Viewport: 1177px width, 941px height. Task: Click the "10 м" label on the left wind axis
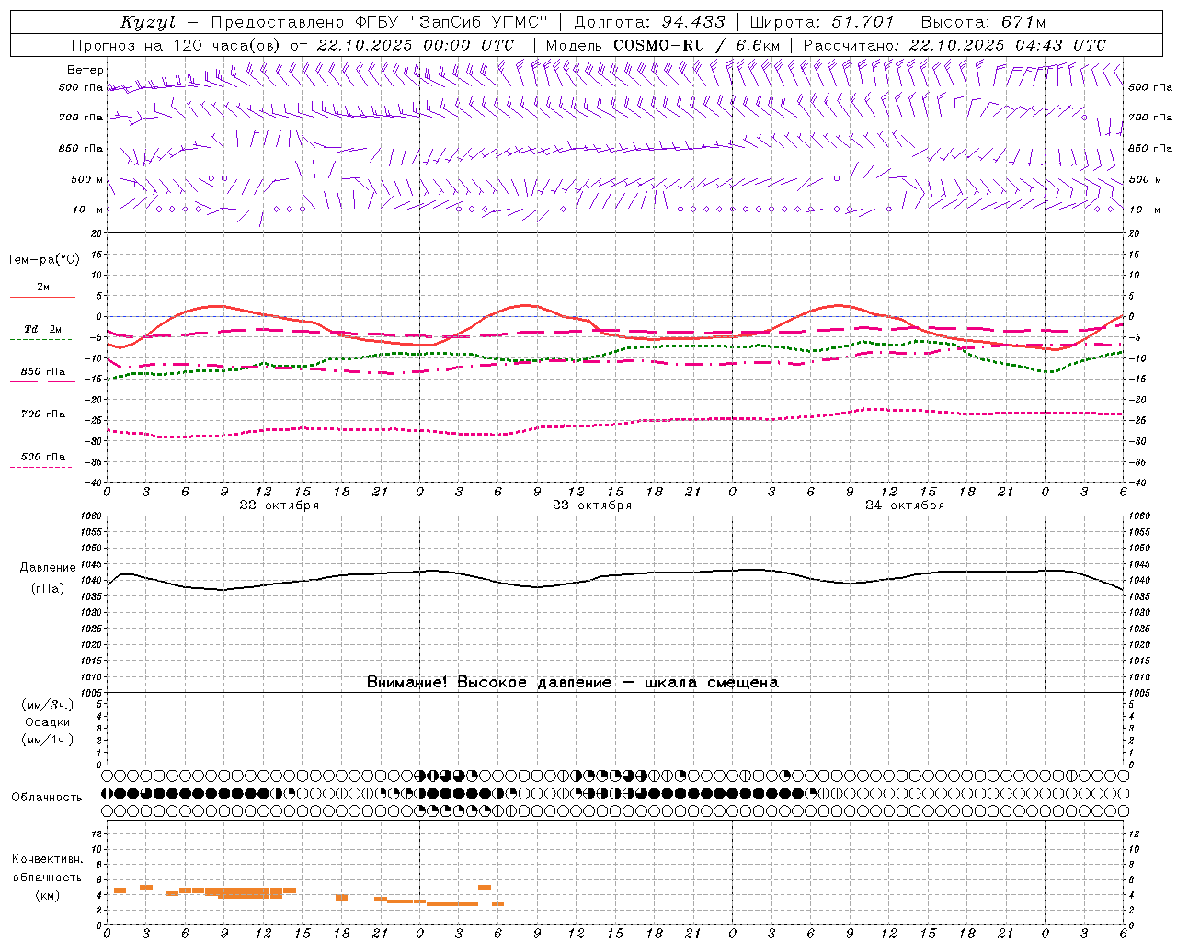(x=88, y=210)
